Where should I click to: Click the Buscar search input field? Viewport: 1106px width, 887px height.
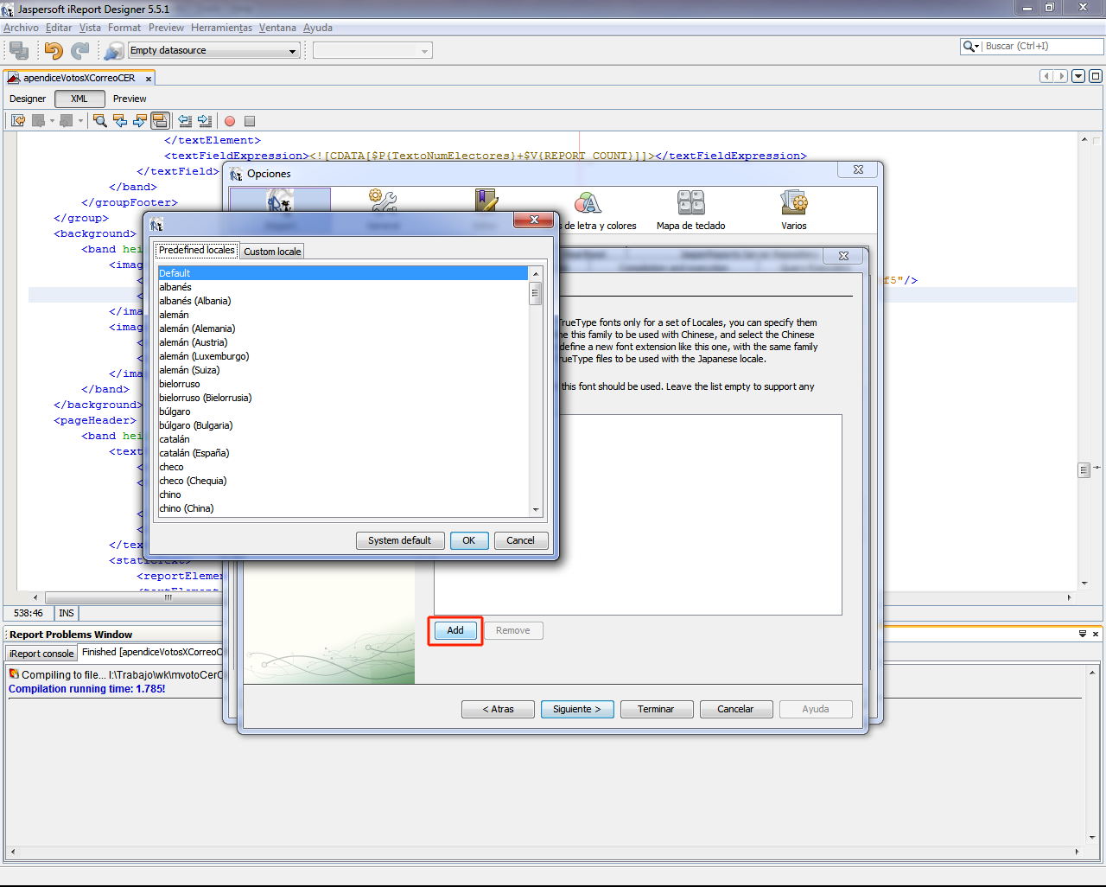[x=1043, y=47]
